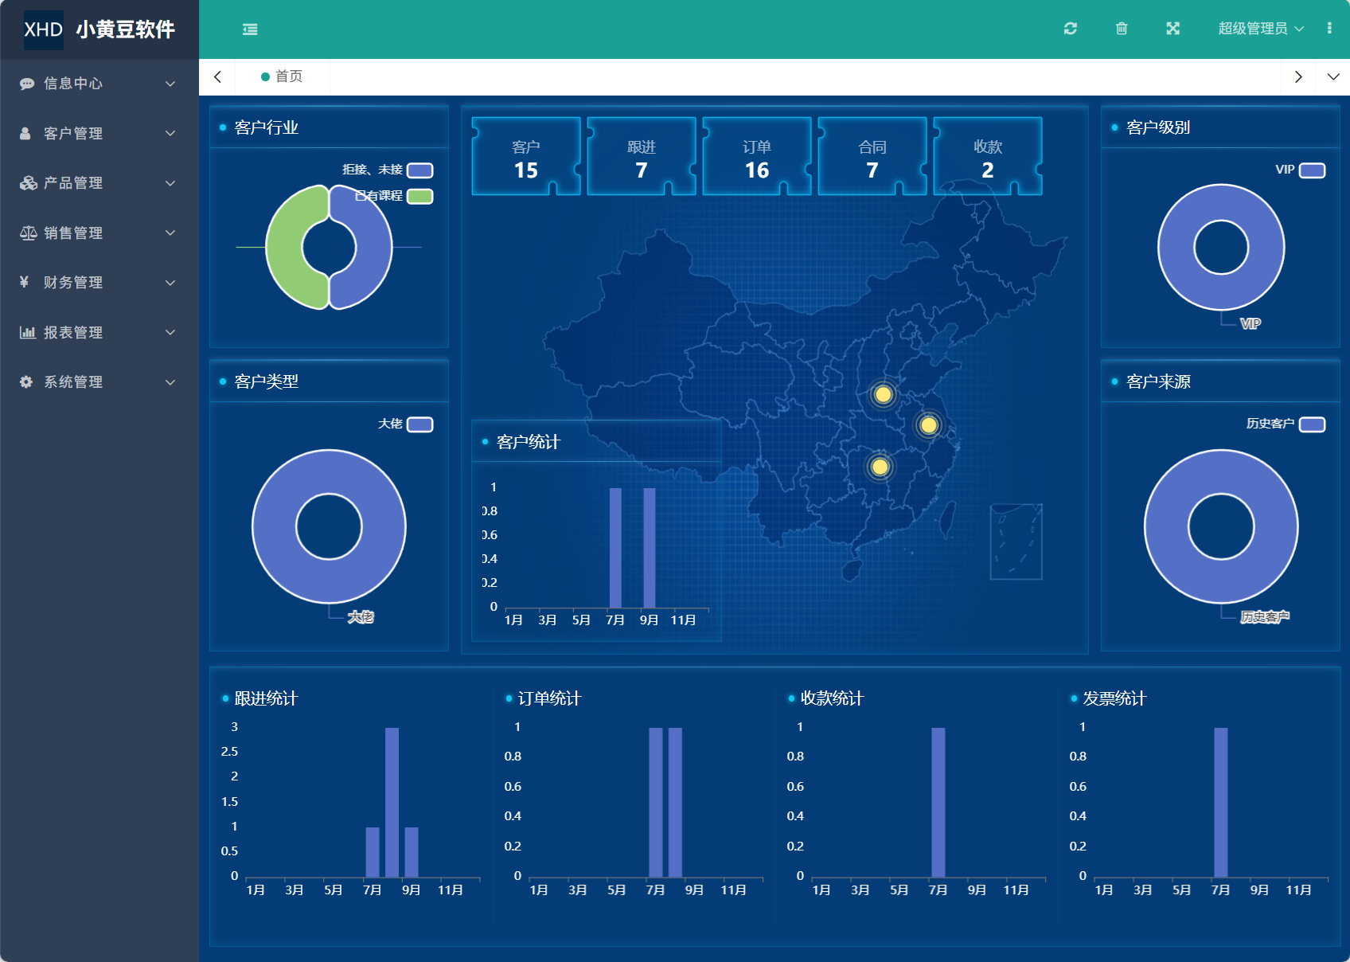
Task: Click the 客户 count card
Action: [526, 158]
